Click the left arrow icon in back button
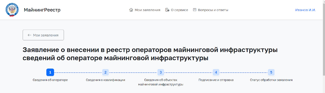This screenshot has height=93, width=325. tap(29, 35)
